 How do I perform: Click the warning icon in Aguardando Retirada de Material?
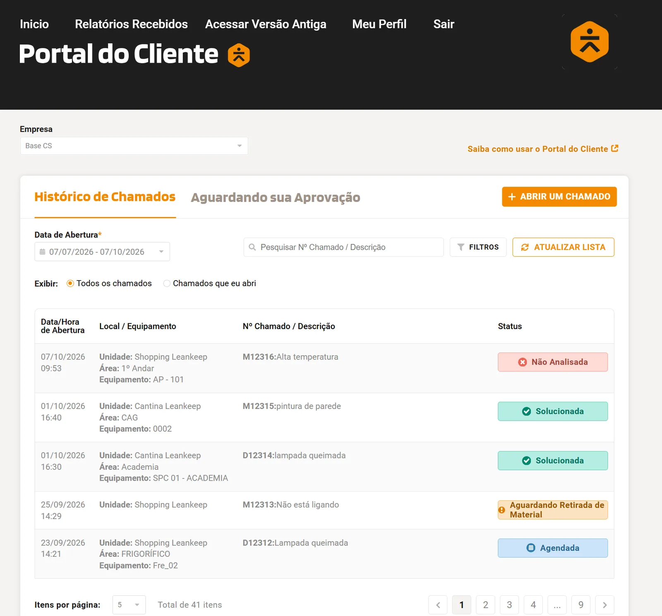point(502,510)
